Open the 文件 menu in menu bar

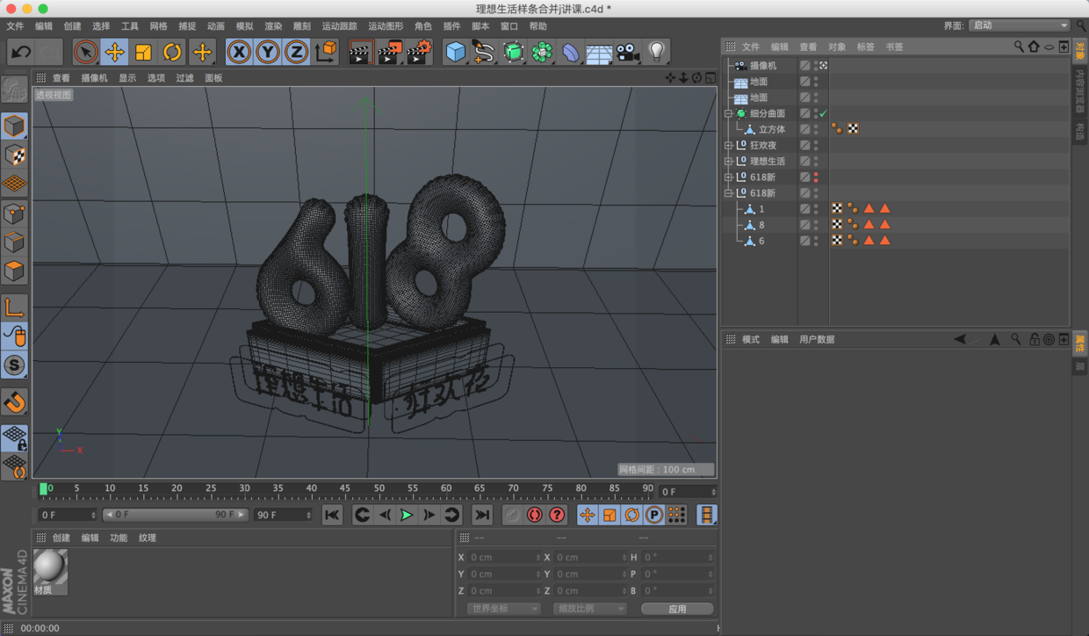tap(16, 26)
